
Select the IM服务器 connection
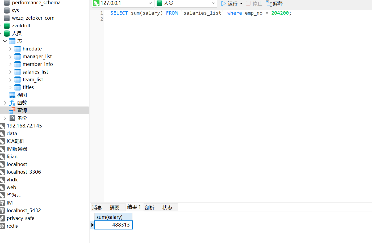click(x=17, y=149)
